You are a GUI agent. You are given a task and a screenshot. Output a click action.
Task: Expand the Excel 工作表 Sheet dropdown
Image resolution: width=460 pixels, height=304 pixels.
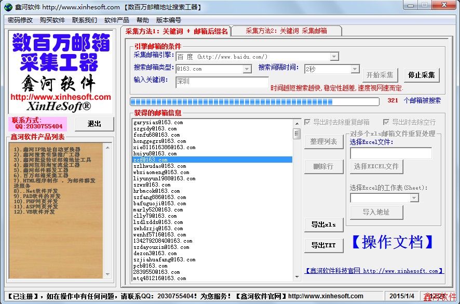pos(414,198)
